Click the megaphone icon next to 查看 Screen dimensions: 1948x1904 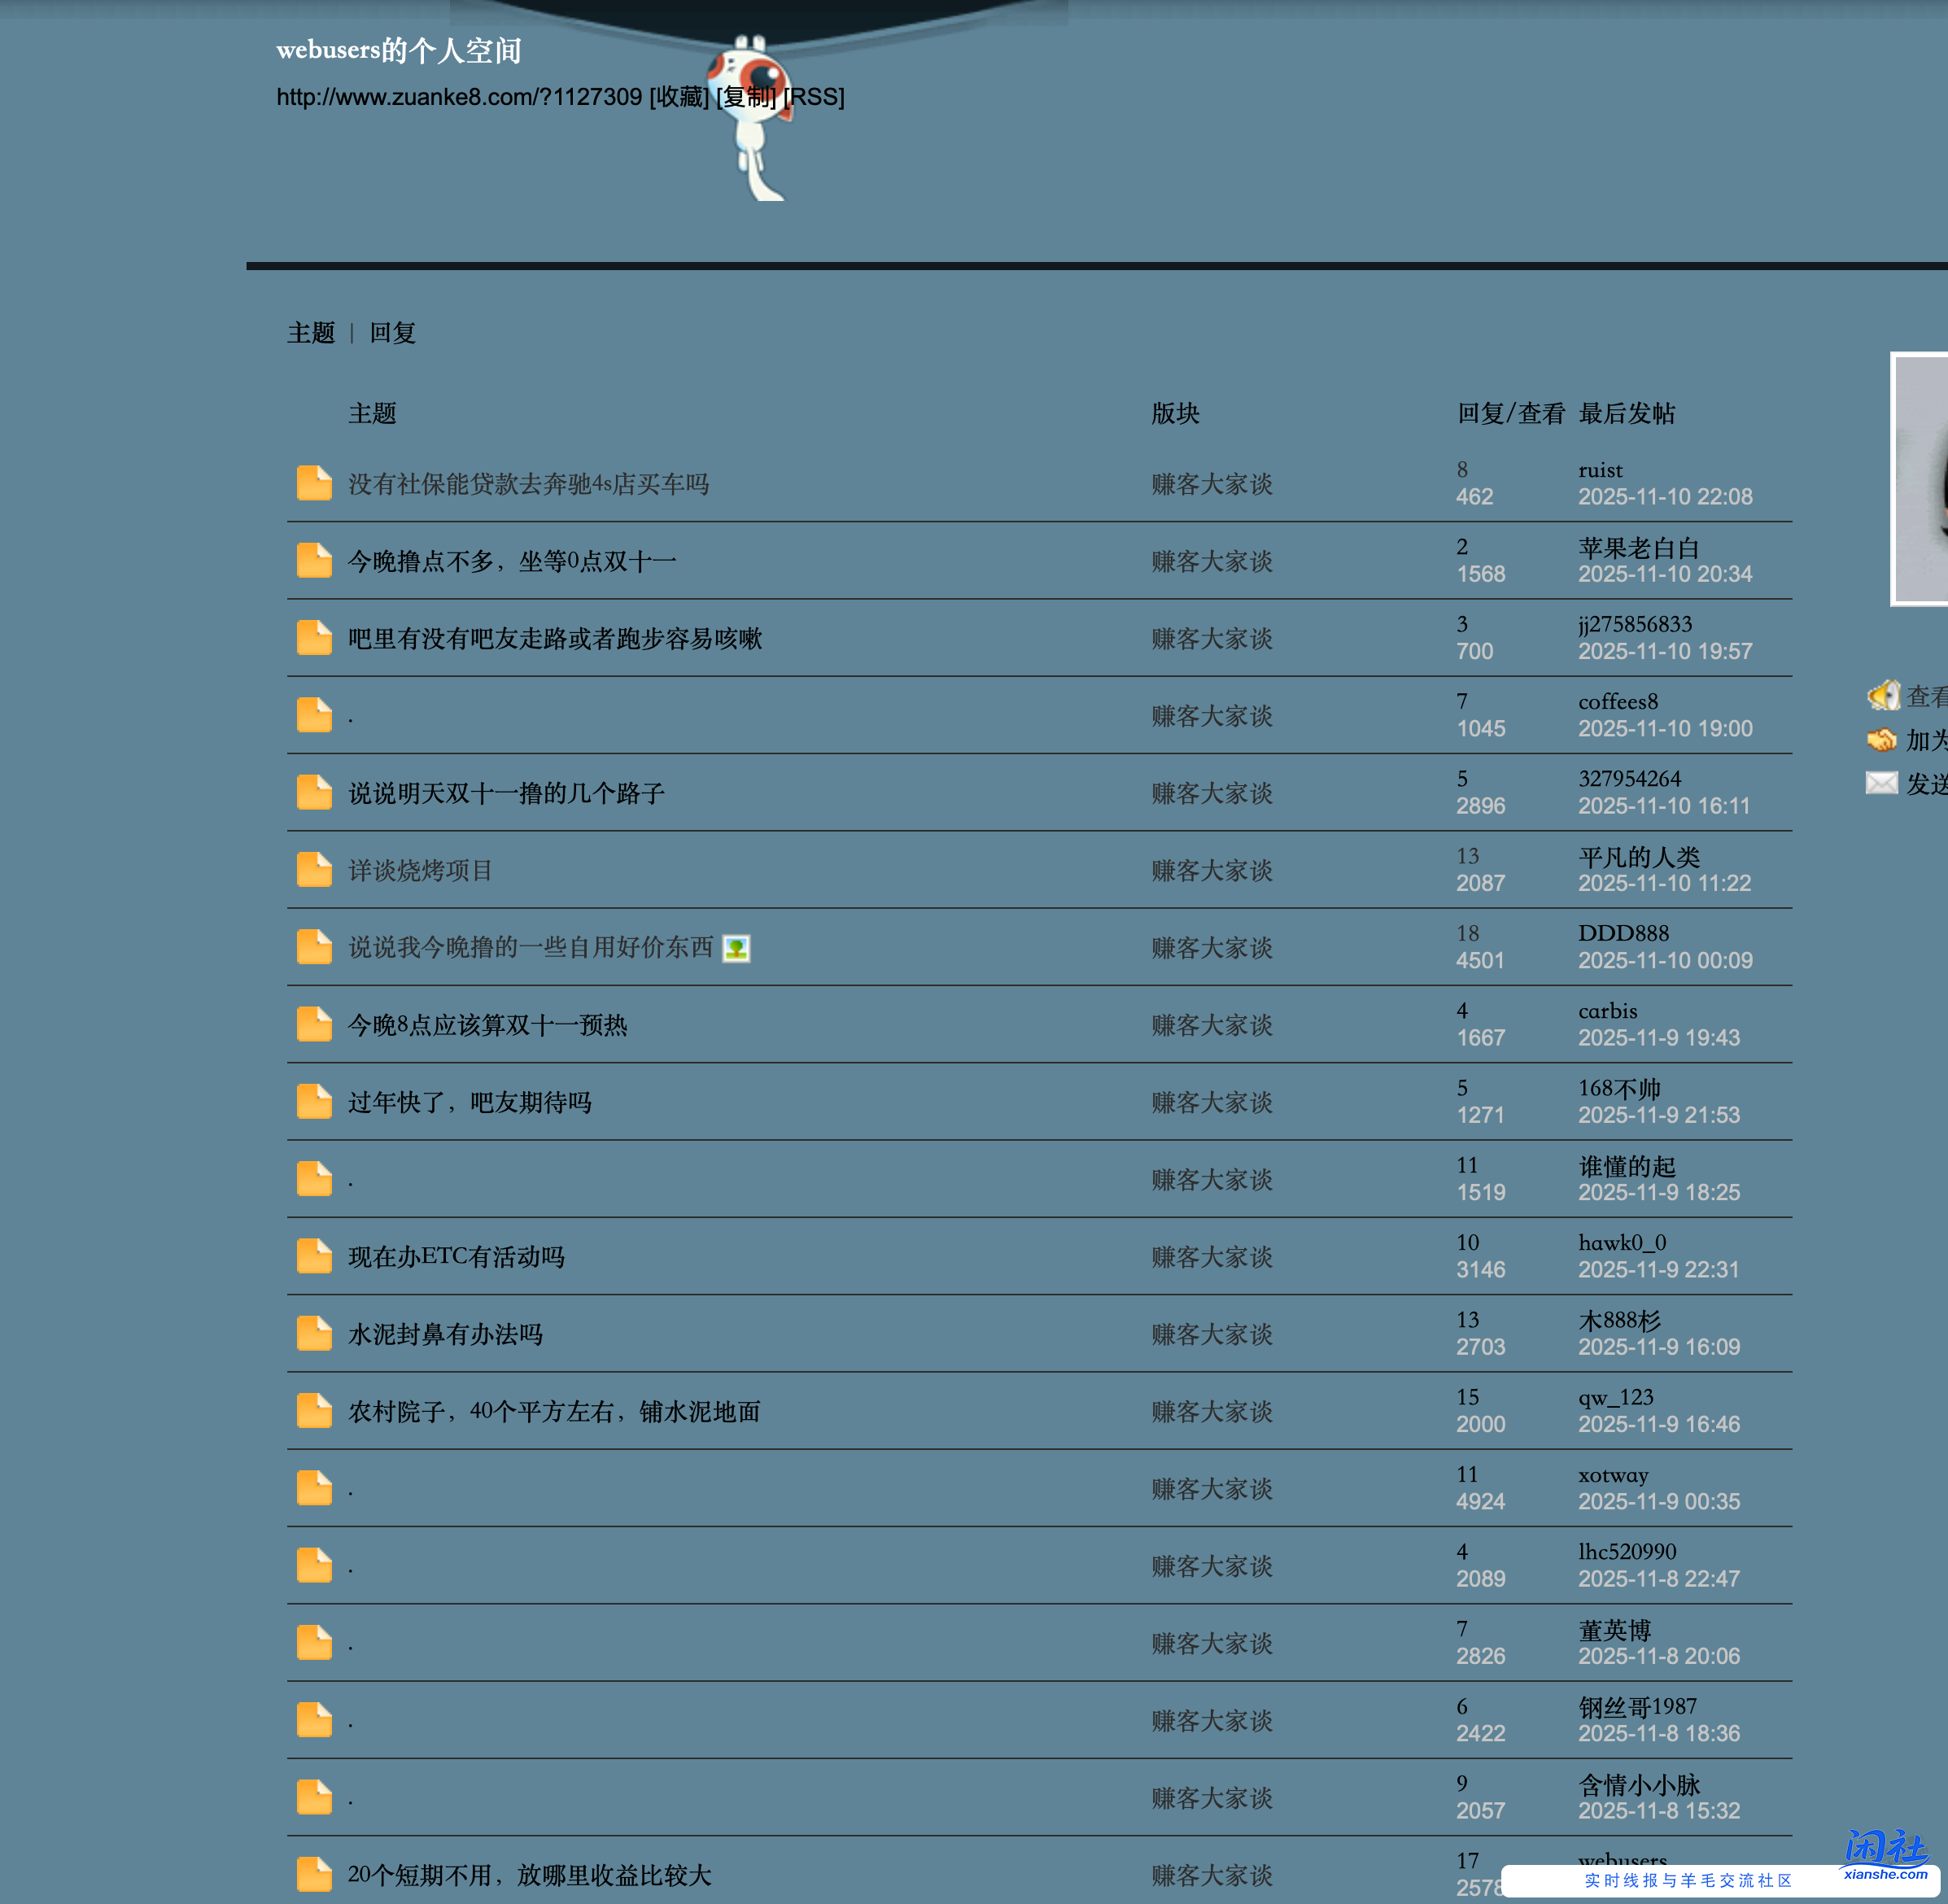1884,696
